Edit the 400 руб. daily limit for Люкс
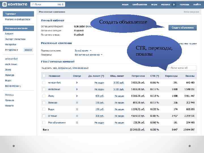Image resolution: width=204 pixels, height=153 pixels. 100,96
